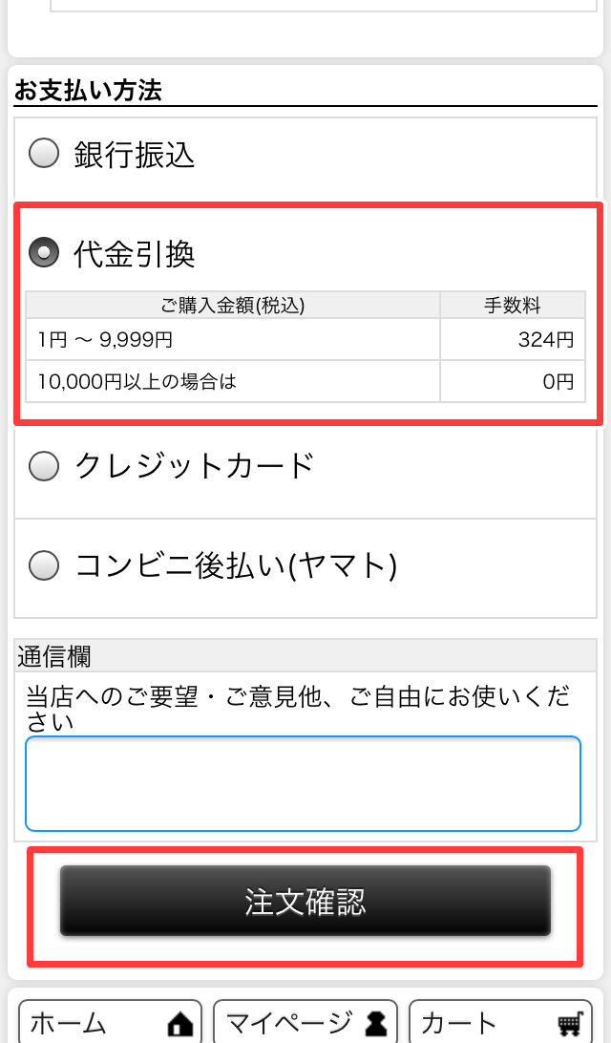Click the 銀行振込 label text
The width and height of the screenshot is (611, 1043).
pyautogui.click(x=135, y=155)
